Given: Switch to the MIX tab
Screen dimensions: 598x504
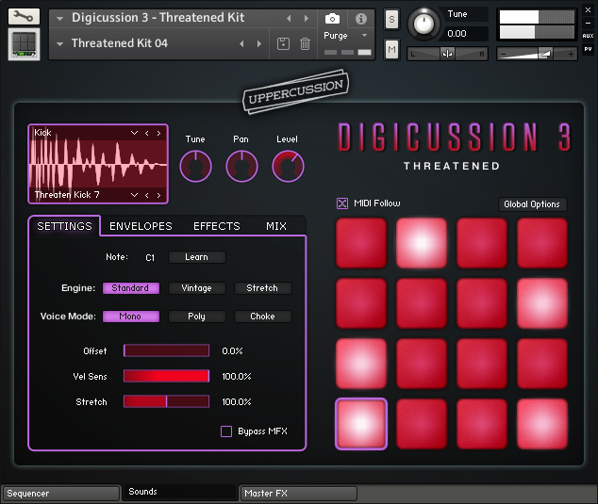Looking at the screenshot, I should point(276,226).
